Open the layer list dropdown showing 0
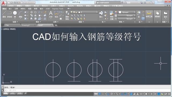The width and height of the screenshot is (172, 97). pyautogui.click(x=84, y=12)
